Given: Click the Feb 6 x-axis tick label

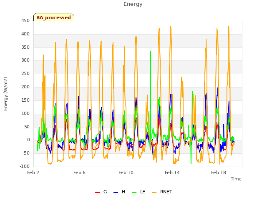Looking at the screenshot, I should (x=79, y=172).
